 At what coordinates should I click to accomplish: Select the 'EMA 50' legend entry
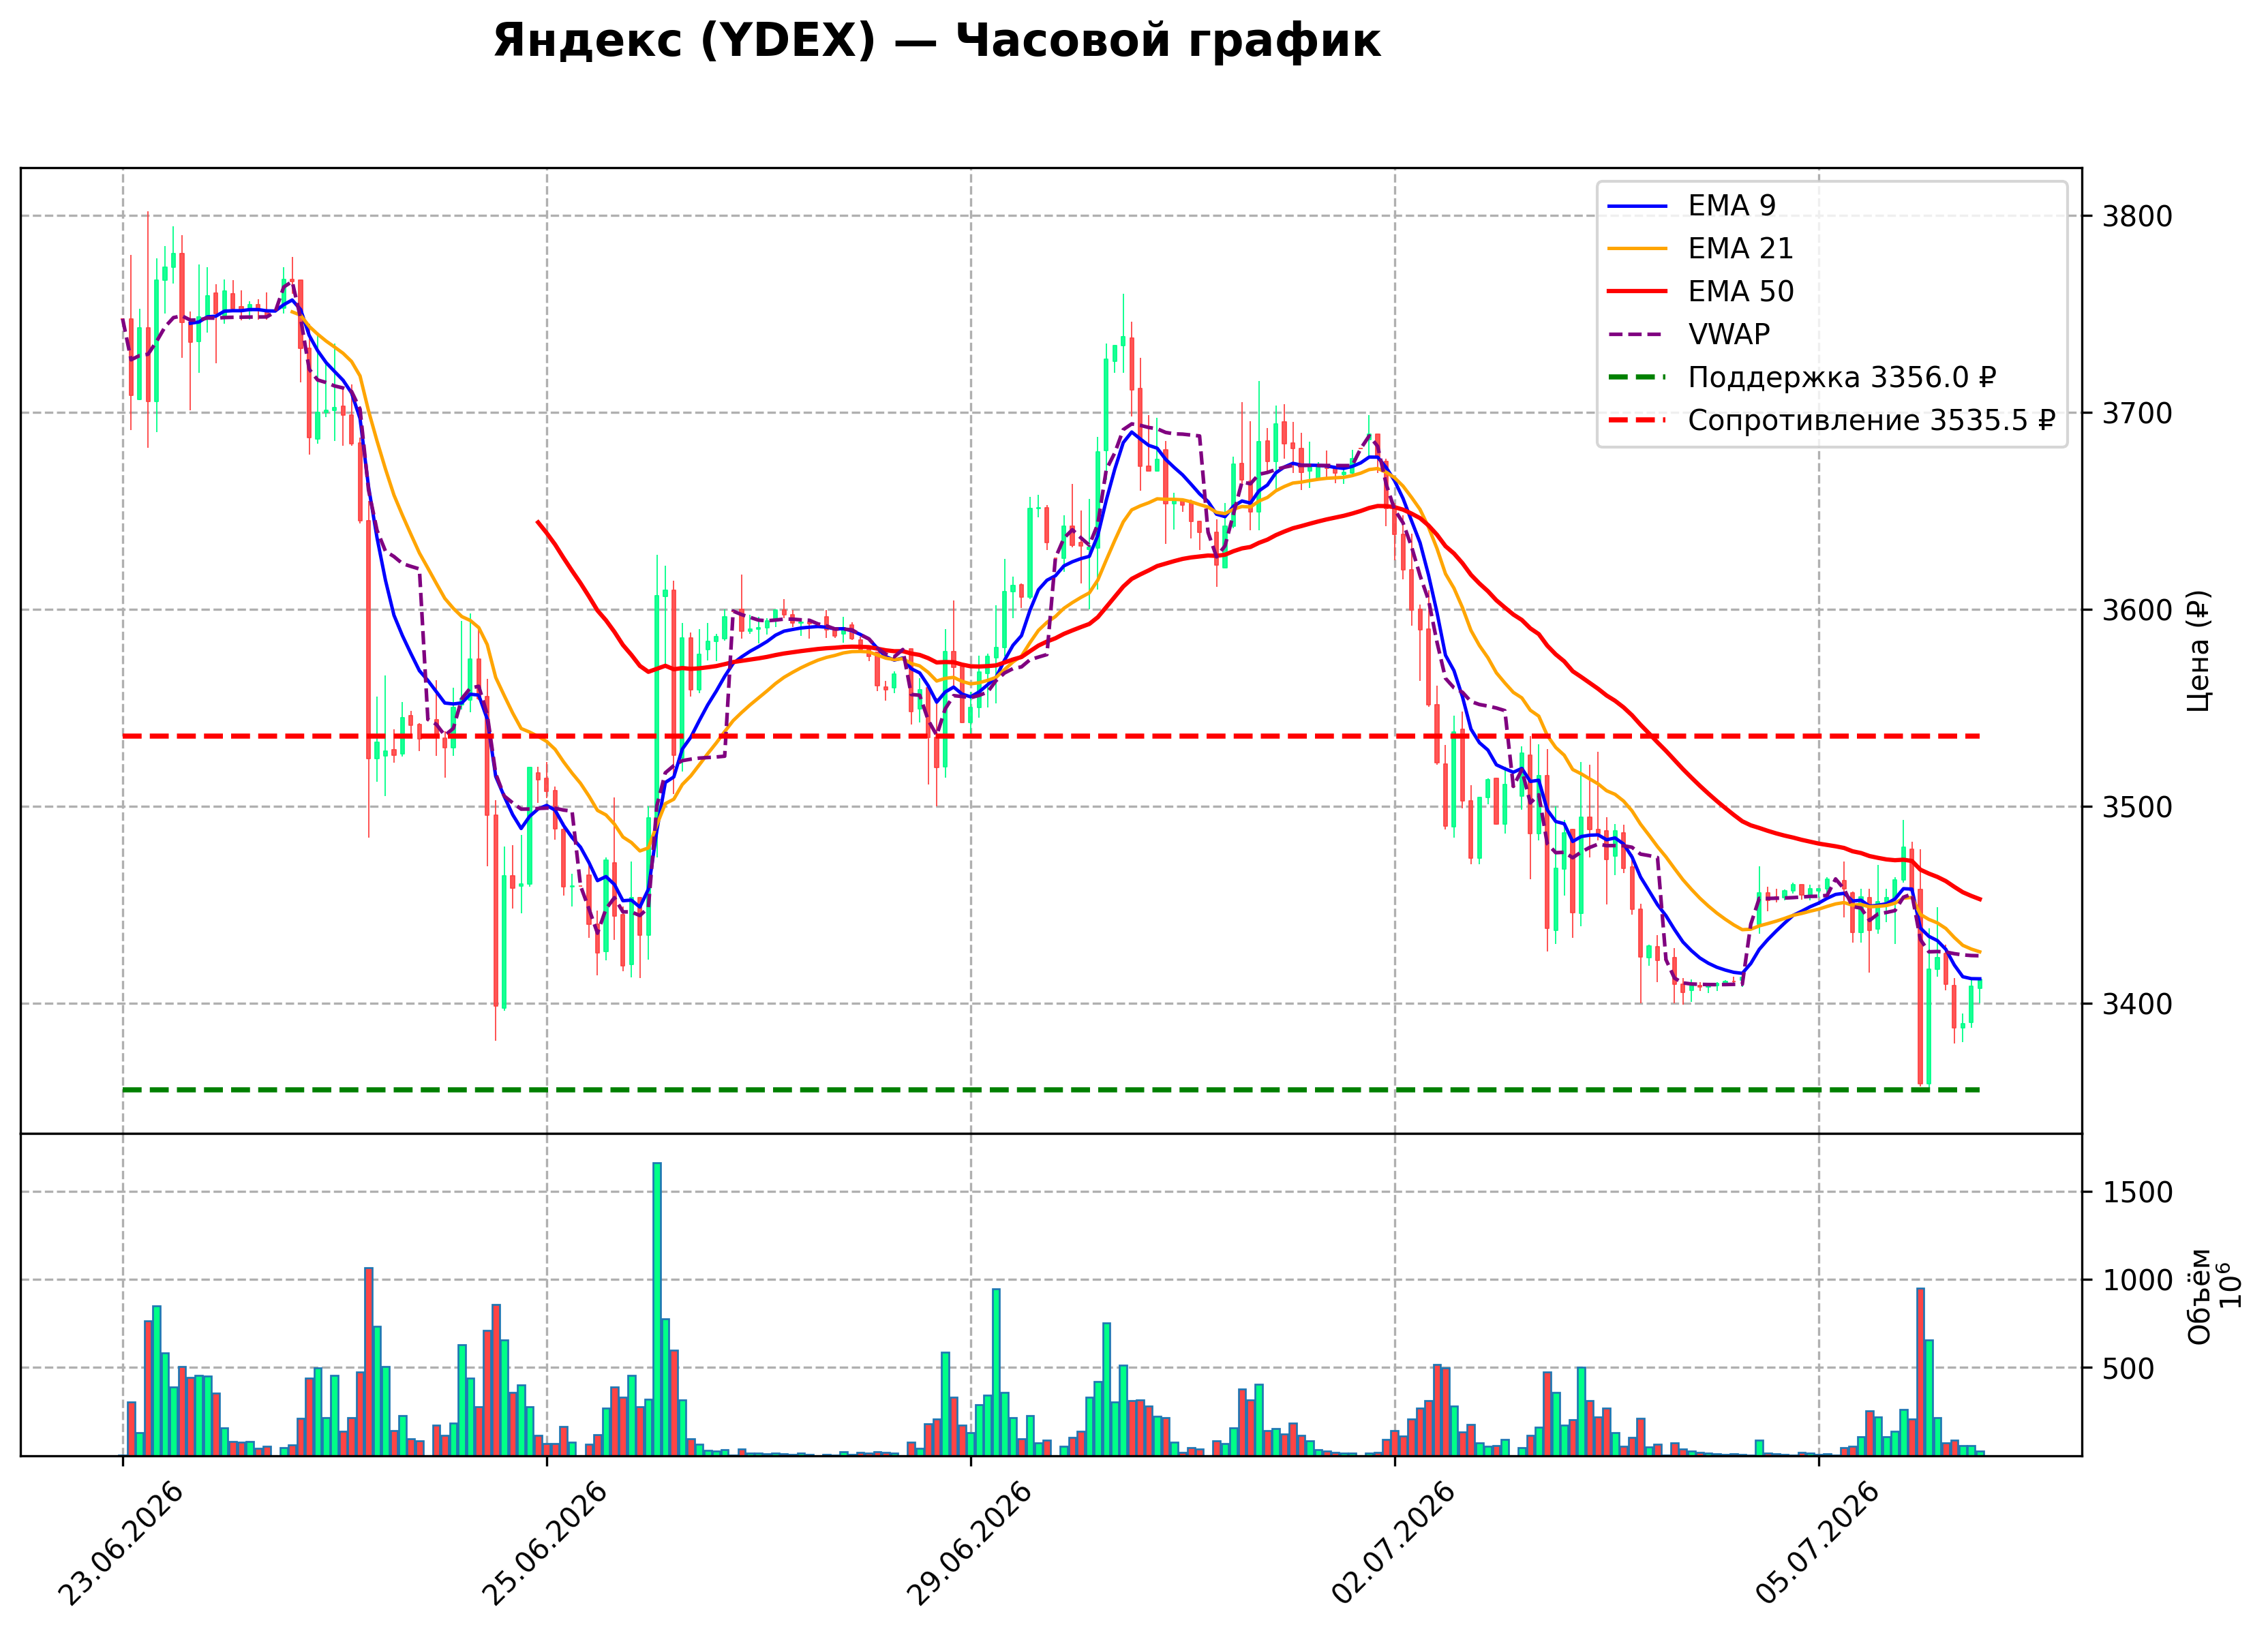[1700, 291]
